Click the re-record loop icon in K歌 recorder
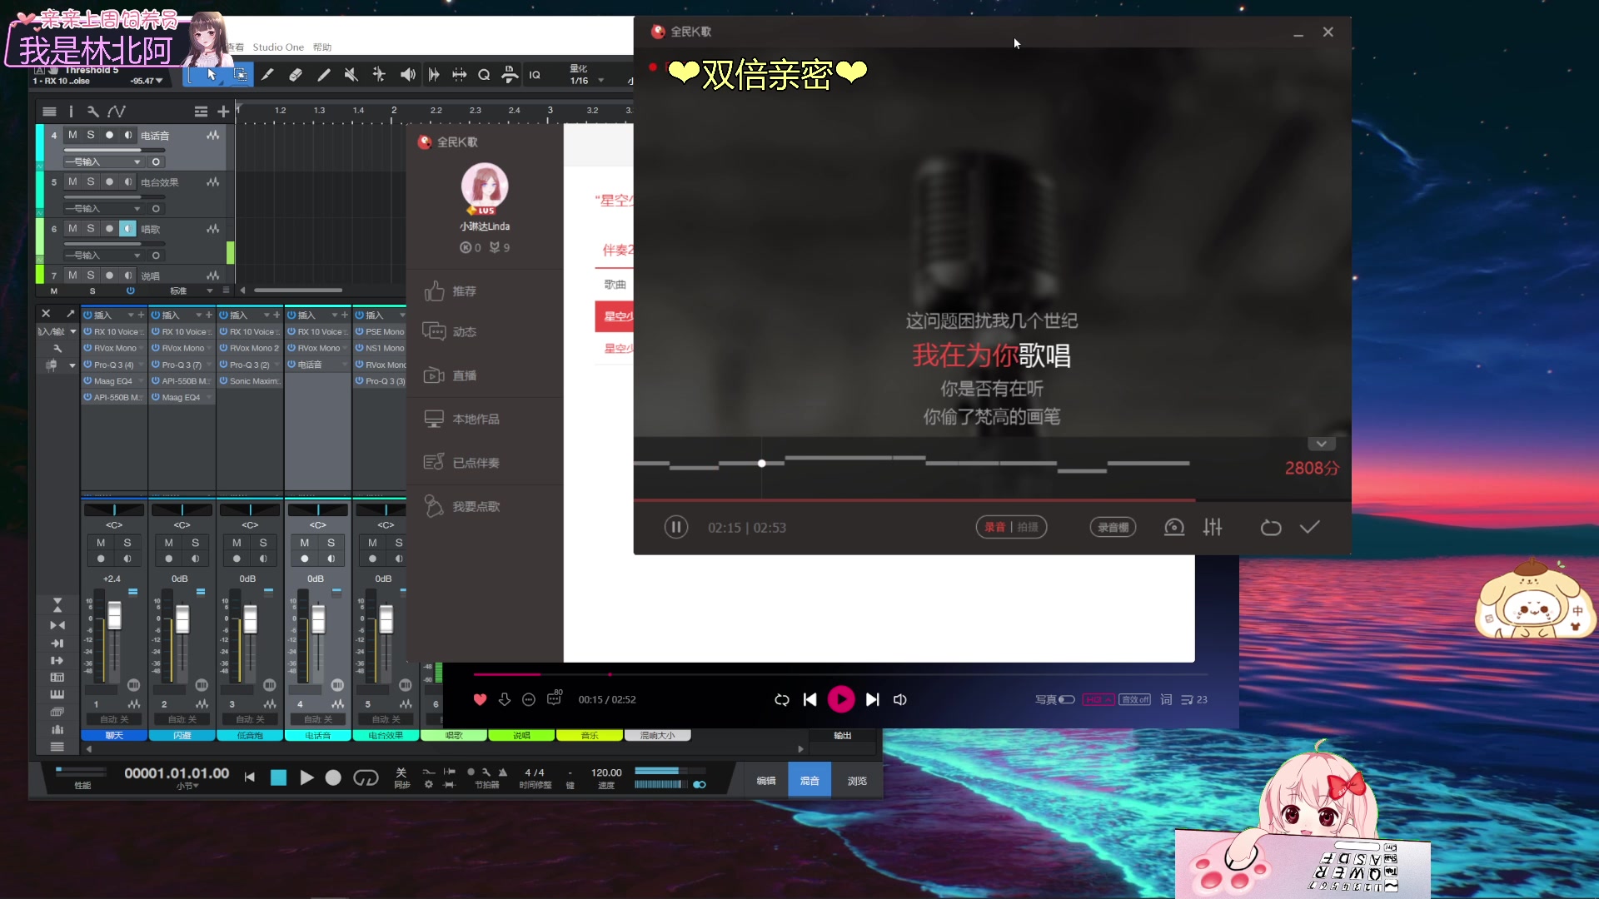Image resolution: width=1599 pixels, height=899 pixels. pyautogui.click(x=1270, y=527)
